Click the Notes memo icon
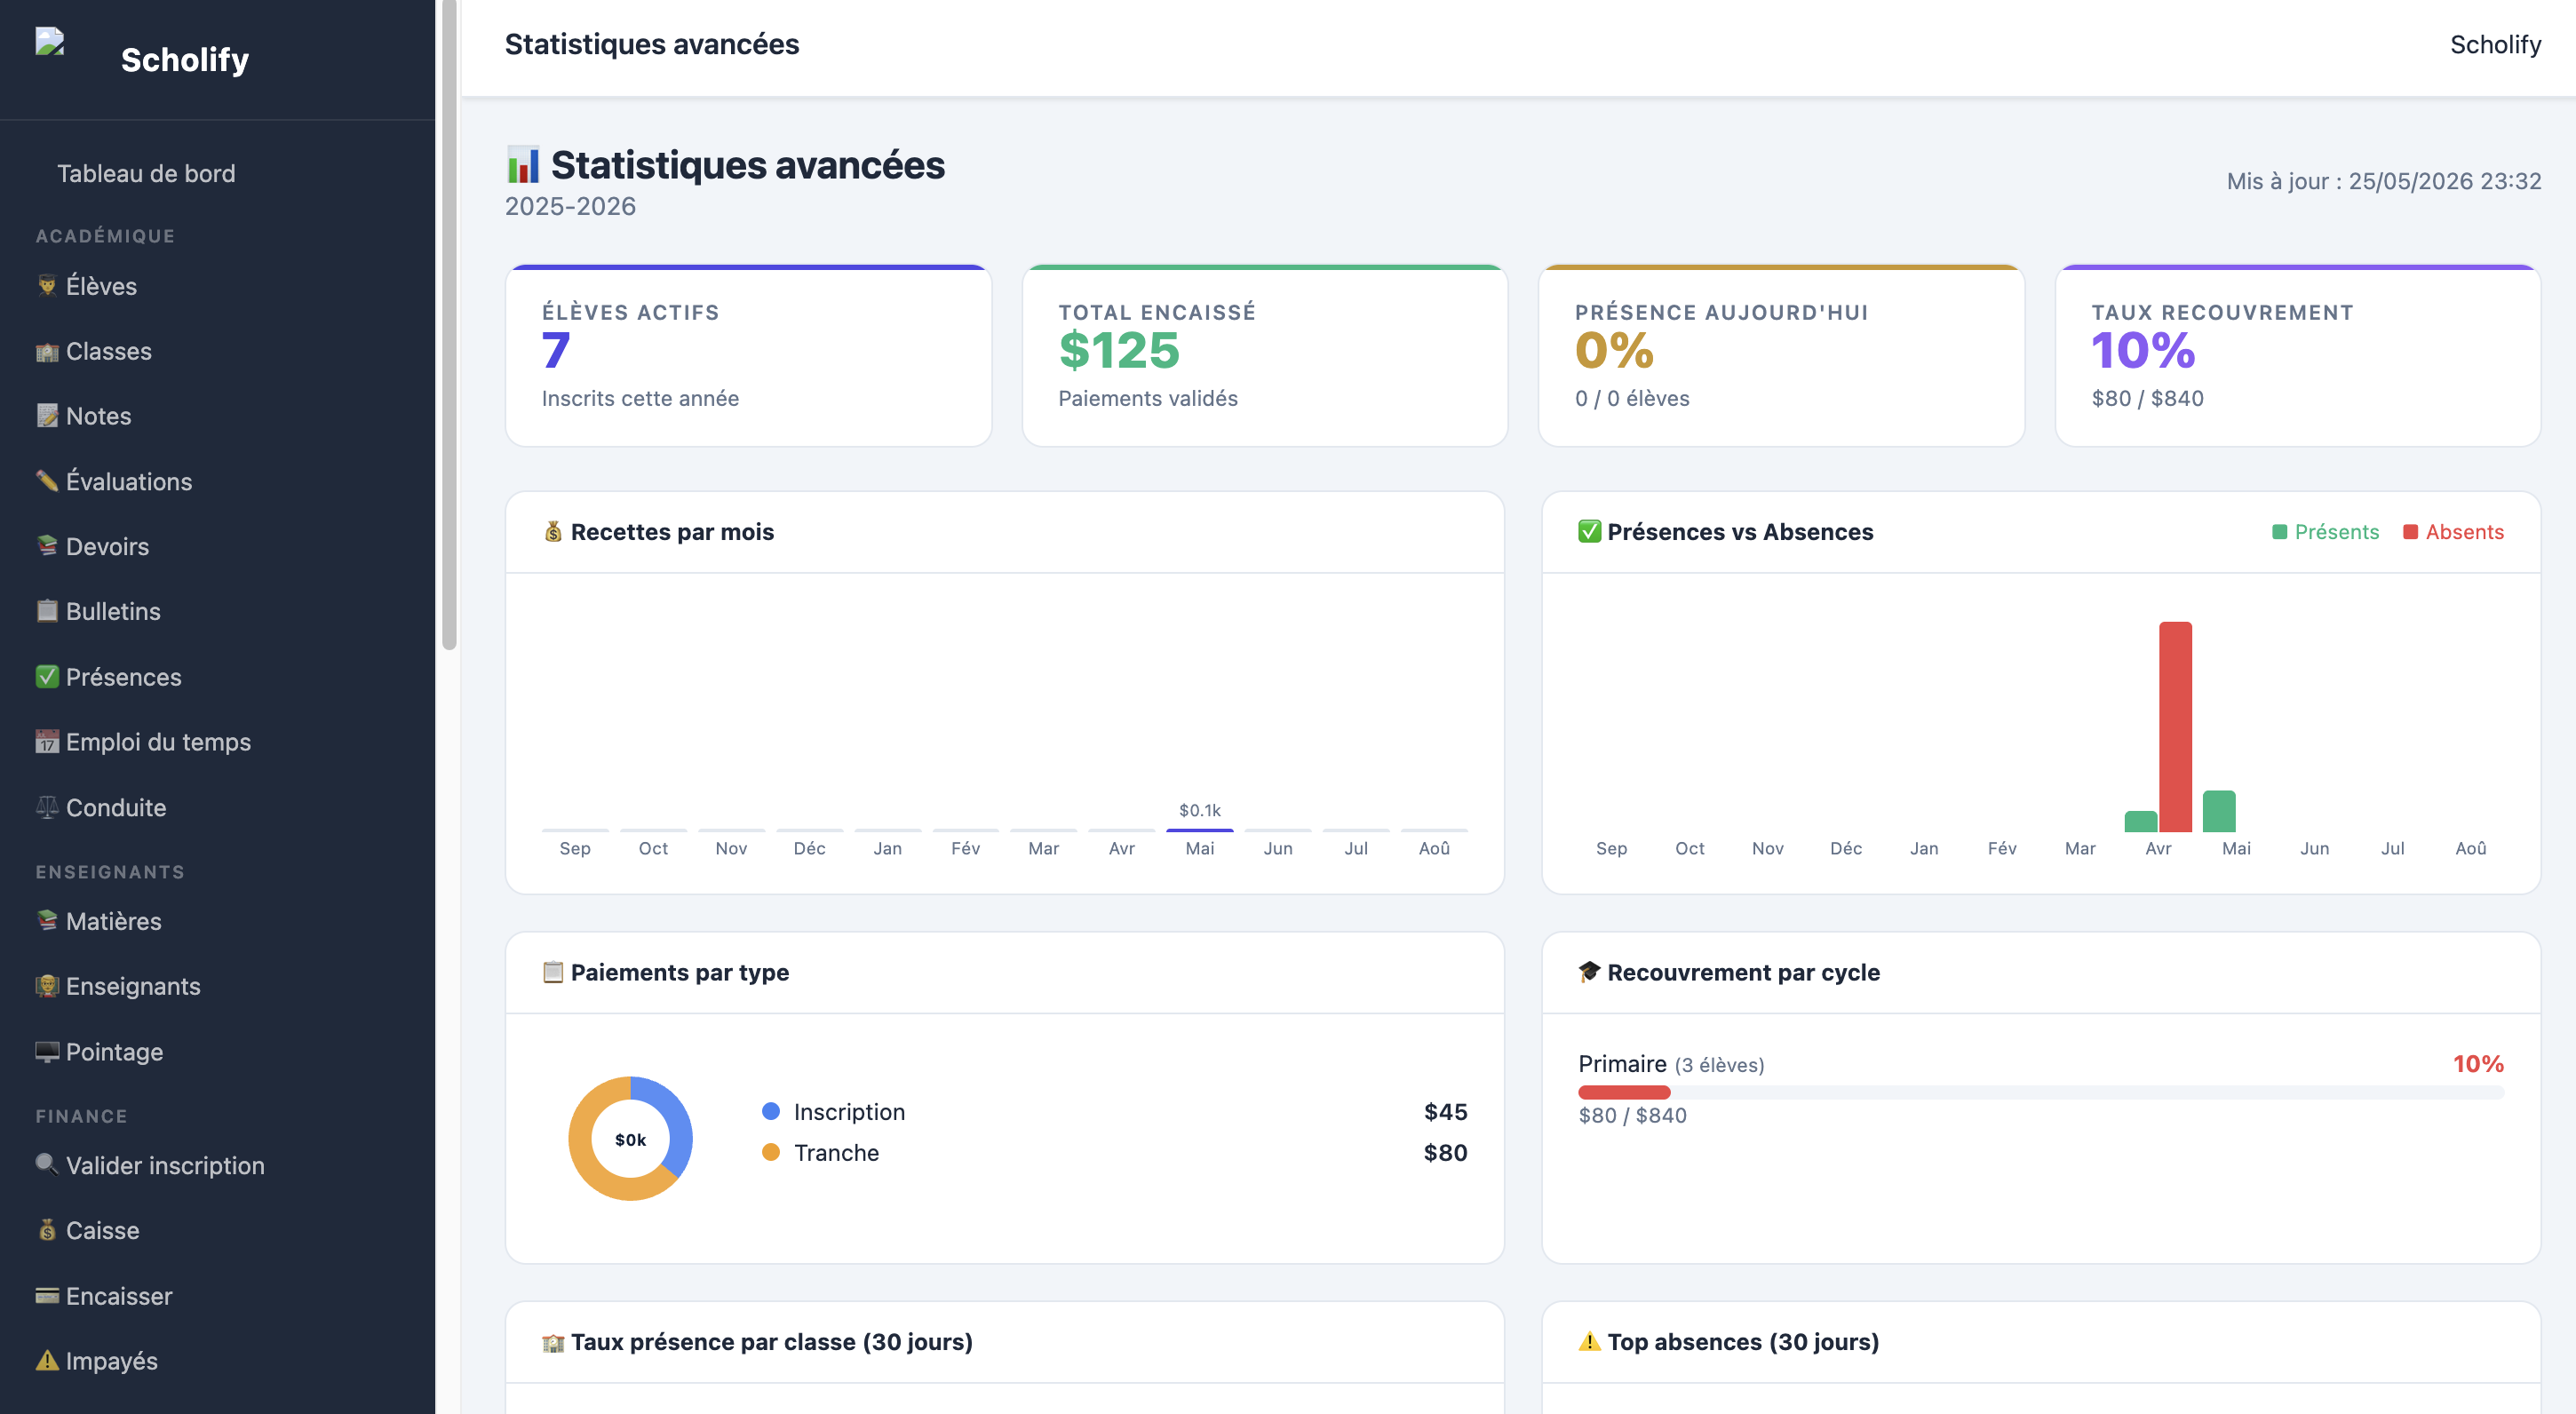The image size is (2576, 1414). click(x=47, y=416)
